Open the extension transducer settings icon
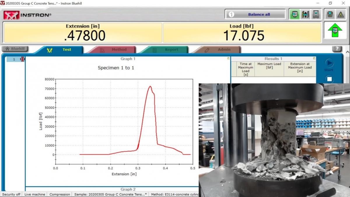This screenshot has height=197, width=350. pyautogui.click(x=305, y=14)
